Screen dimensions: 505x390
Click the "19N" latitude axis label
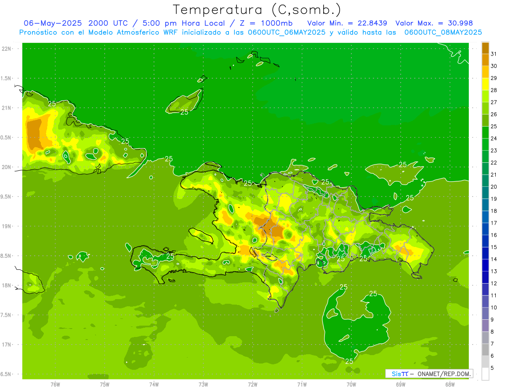click(6, 226)
